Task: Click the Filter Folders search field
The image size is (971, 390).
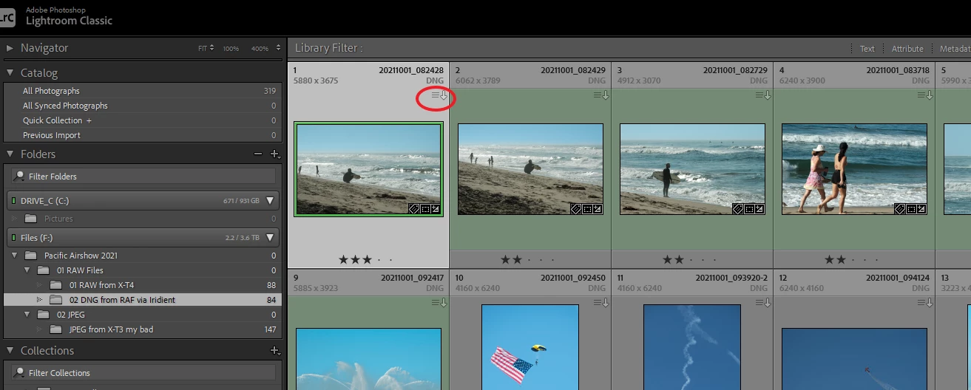Action: 143,177
